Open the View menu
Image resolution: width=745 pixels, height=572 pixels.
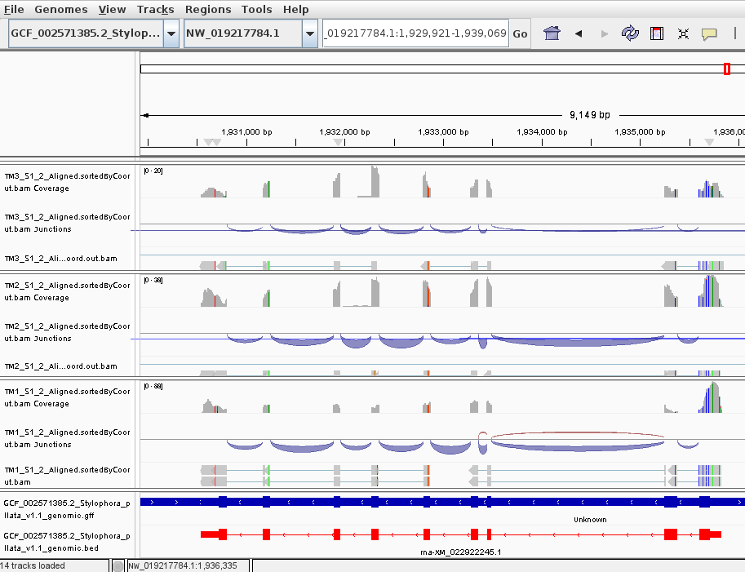click(112, 10)
